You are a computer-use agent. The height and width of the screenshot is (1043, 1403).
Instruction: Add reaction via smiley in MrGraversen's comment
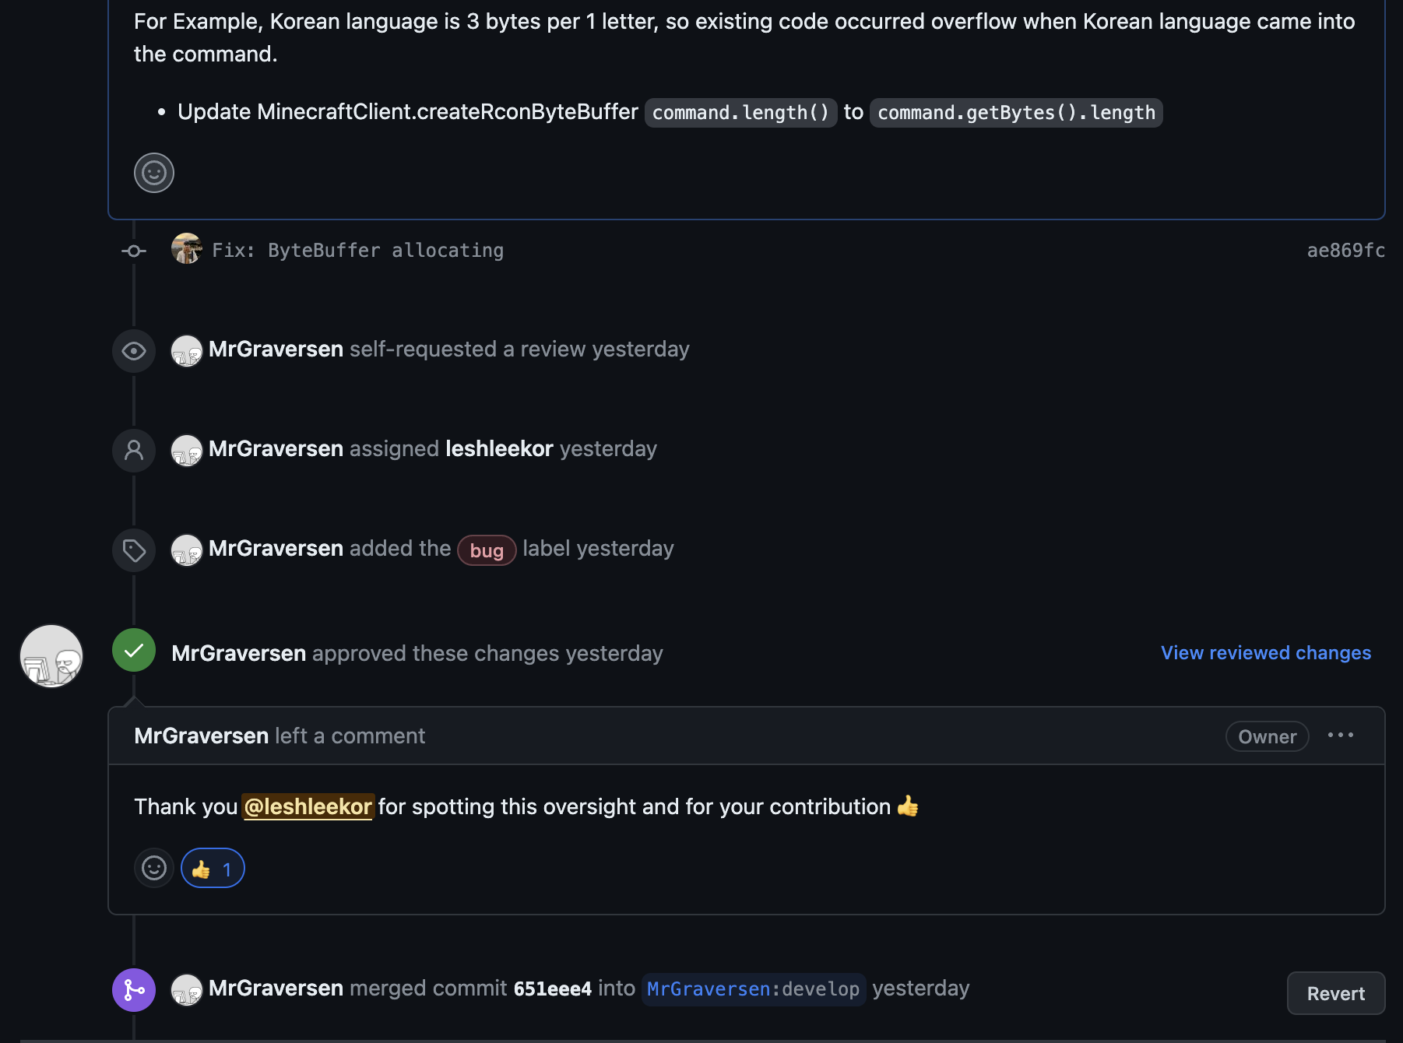point(154,868)
